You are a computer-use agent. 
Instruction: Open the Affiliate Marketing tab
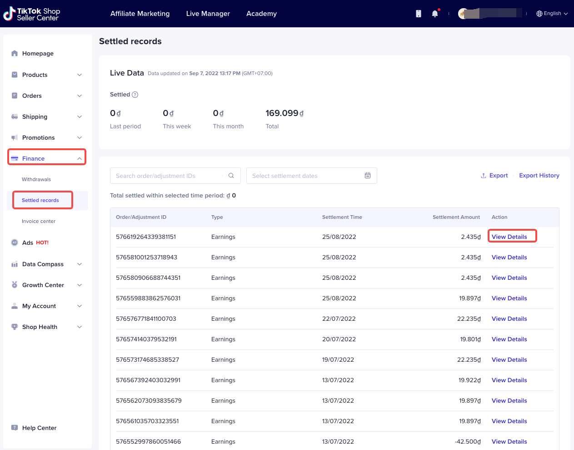pos(140,14)
